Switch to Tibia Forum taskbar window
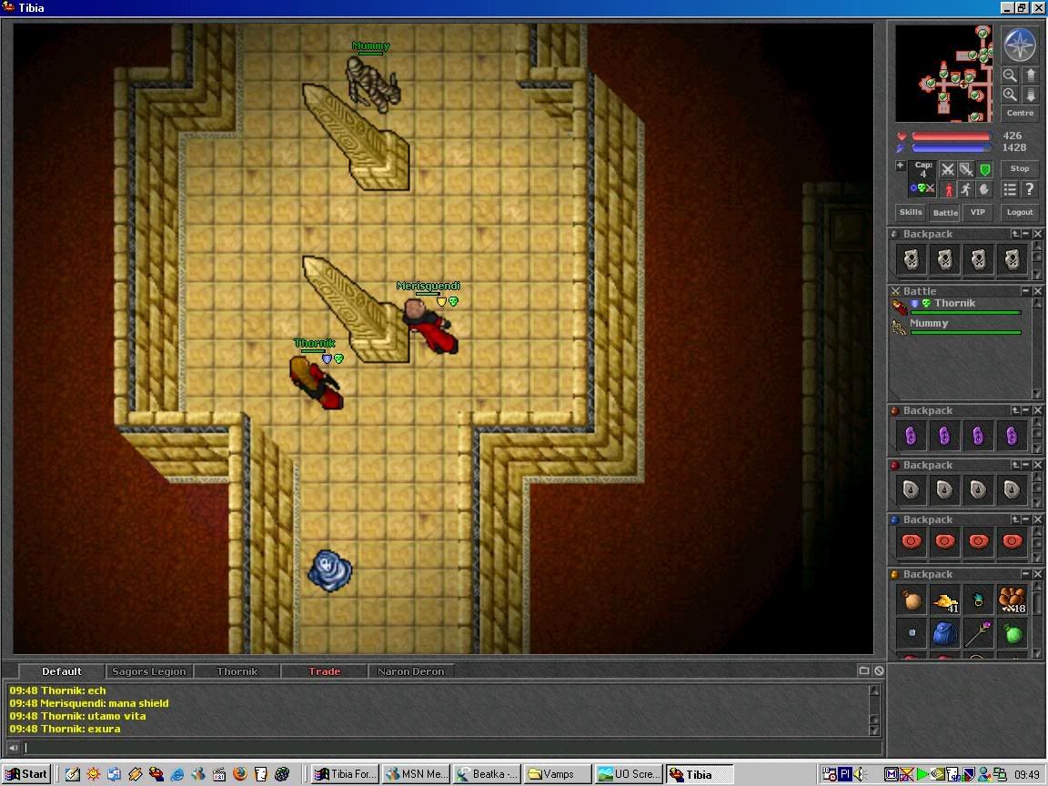This screenshot has width=1048, height=786. tap(346, 774)
